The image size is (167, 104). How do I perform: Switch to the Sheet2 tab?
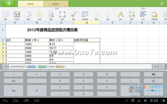click(x=31, y=4)
